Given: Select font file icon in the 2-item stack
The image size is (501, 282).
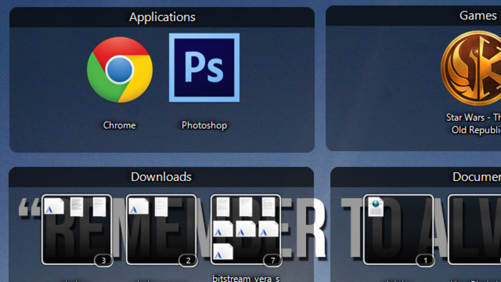Looking at the screenshot, I should [139, 206].
